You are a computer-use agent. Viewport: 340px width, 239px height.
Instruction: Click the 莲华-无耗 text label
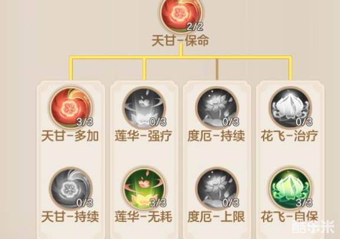(143, 217)
